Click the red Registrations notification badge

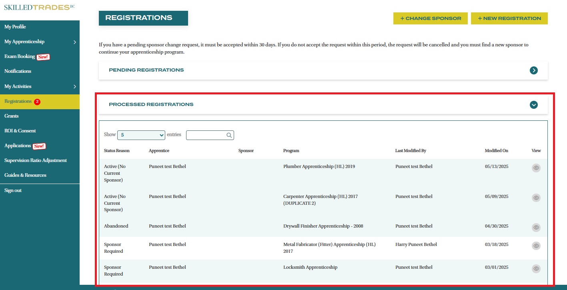pyautogui.click(x=37, y=102)
